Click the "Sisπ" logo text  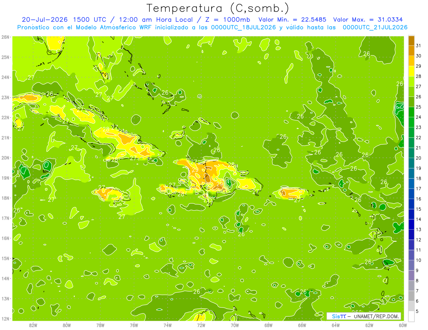tap(338, 316)
